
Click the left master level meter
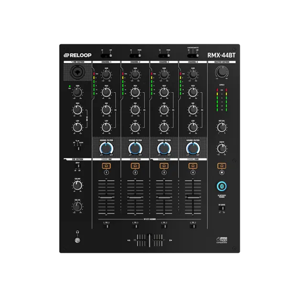point(217,100)
